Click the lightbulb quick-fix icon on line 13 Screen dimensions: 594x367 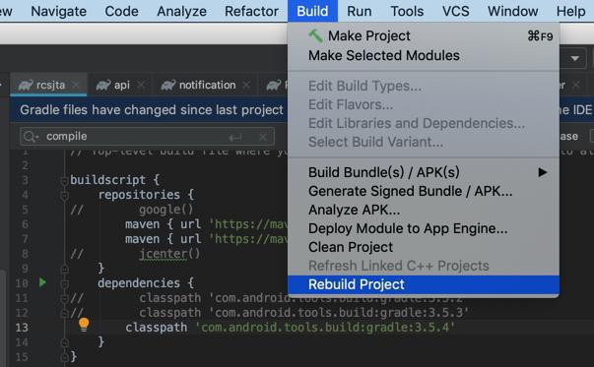coord(84,325)
